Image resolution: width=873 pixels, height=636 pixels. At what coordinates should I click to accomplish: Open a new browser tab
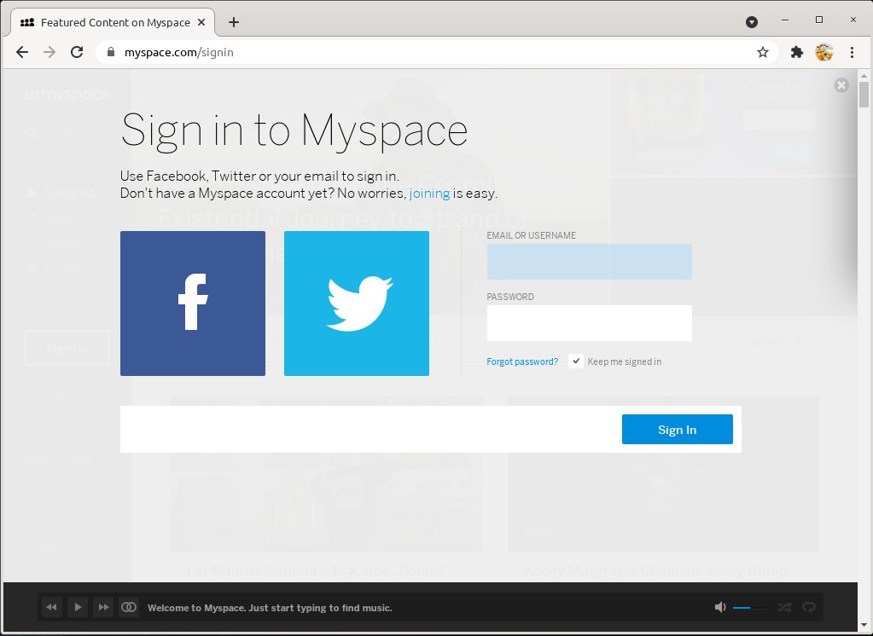(234, 22)
